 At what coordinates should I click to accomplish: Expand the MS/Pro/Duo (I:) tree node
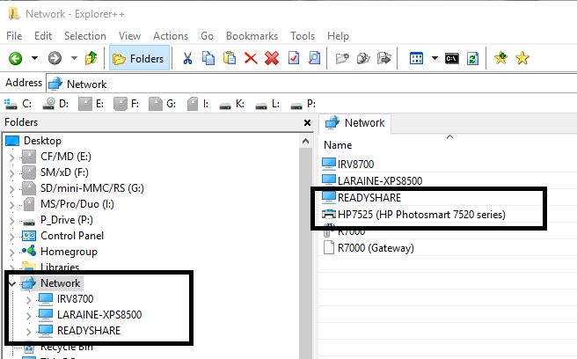11,205
